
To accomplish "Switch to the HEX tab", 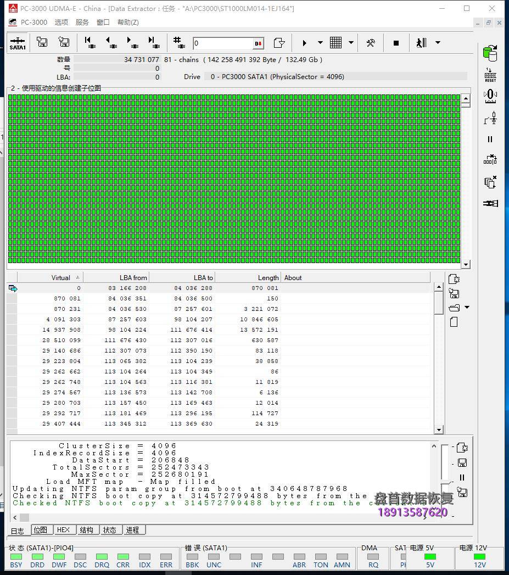I will tap(64, 530).
